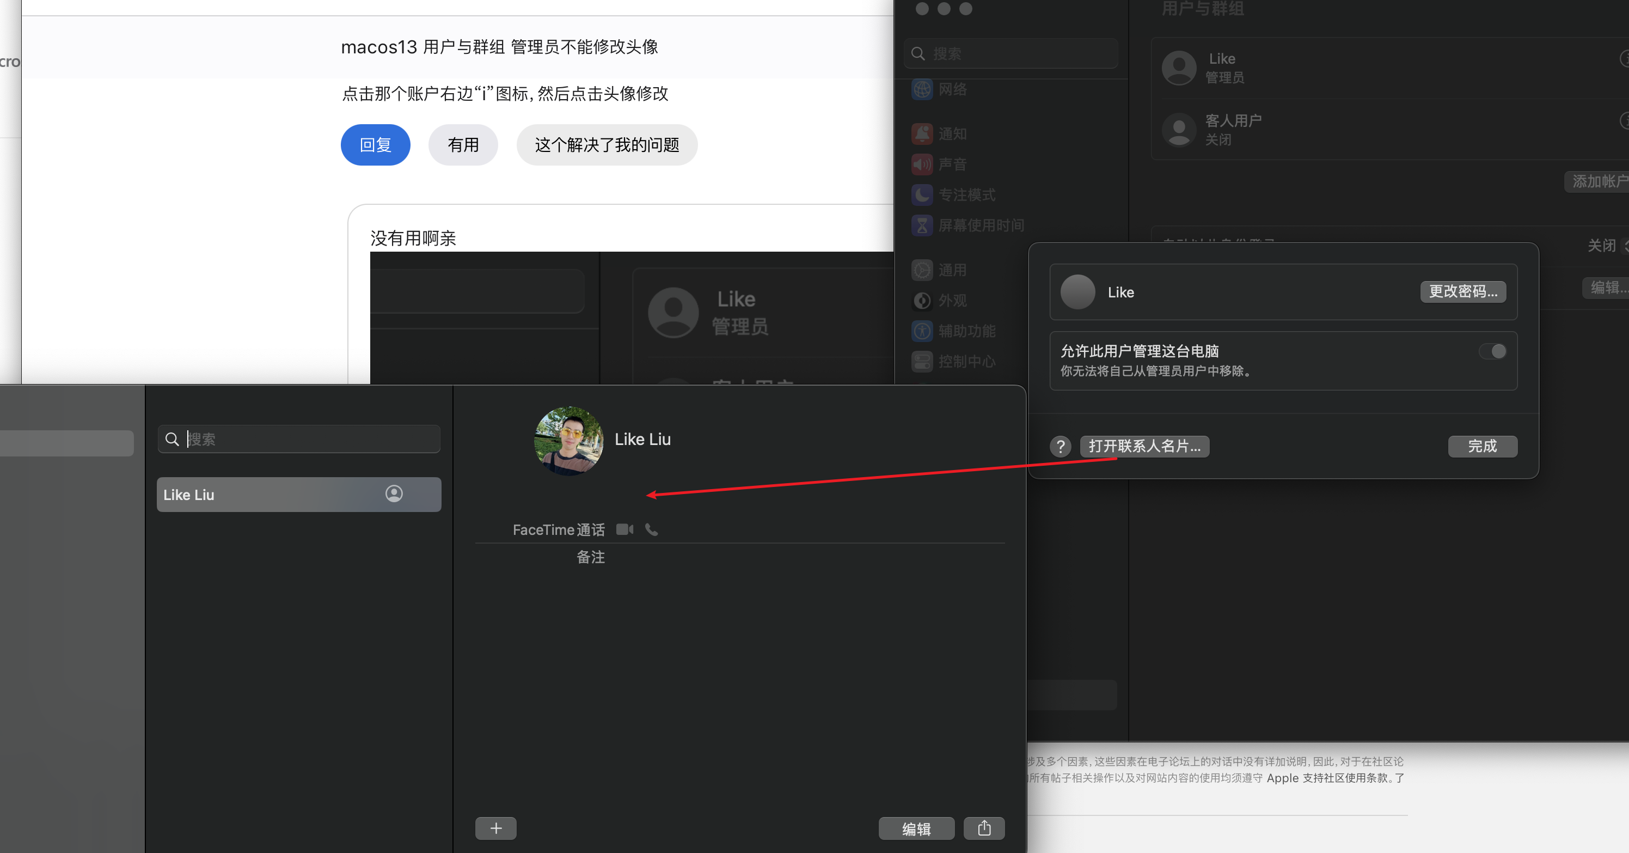Image resolution: width=1629 pixels, height=853 pixels.
Task: Click the question mark help button
Action: (1061, 447)
